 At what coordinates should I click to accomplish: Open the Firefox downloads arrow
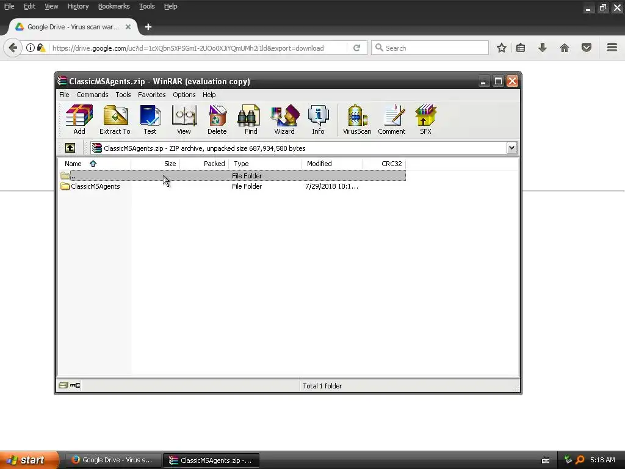[543, 48]
